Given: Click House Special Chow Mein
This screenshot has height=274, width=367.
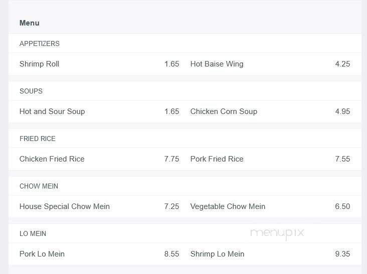Looking at the screenshot, I should point(65,206).
